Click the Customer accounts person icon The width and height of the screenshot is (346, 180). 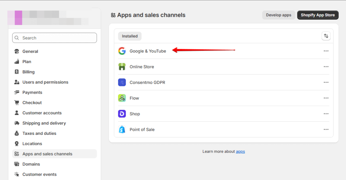pyautogui.click(x=17, y=113)
